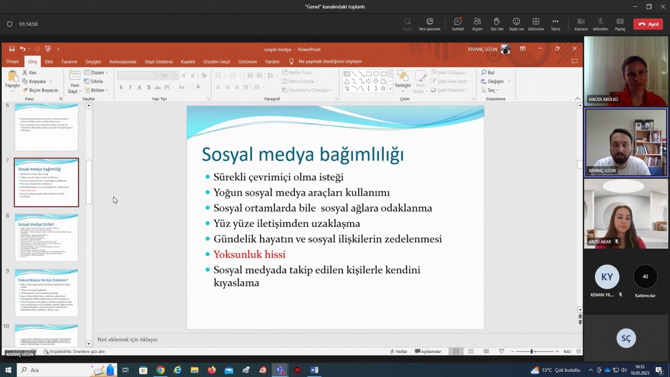Open Yeni pencere pop-out button
Viewport: 670px width, 377px height.
coord(429,24)
